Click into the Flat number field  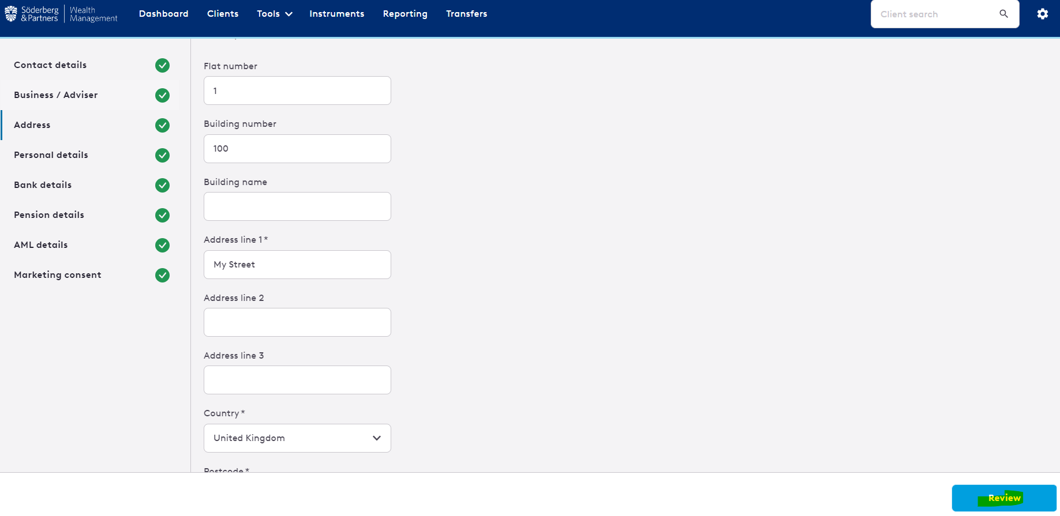click(297, 91)
